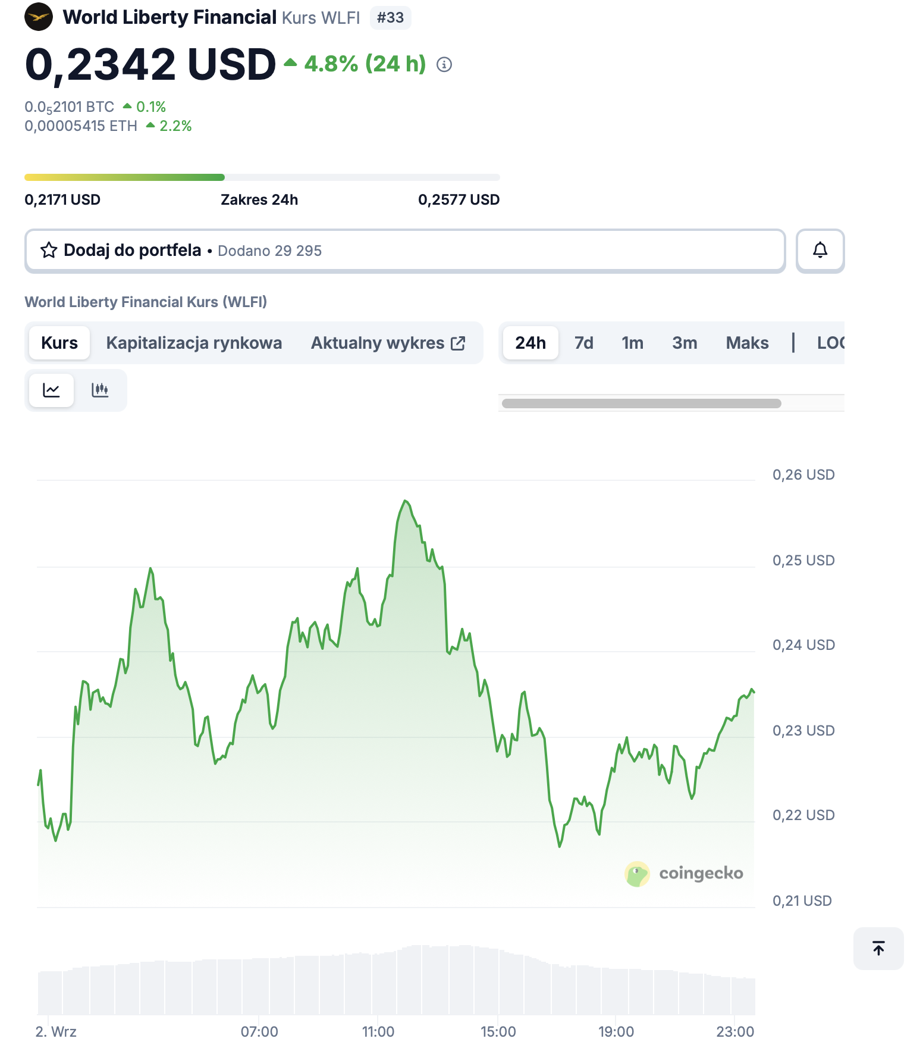Click the World Liberty Financial coin logo
Viewport: 923px width, 1051px height.
pyautogui.click(x=39, y=17)
